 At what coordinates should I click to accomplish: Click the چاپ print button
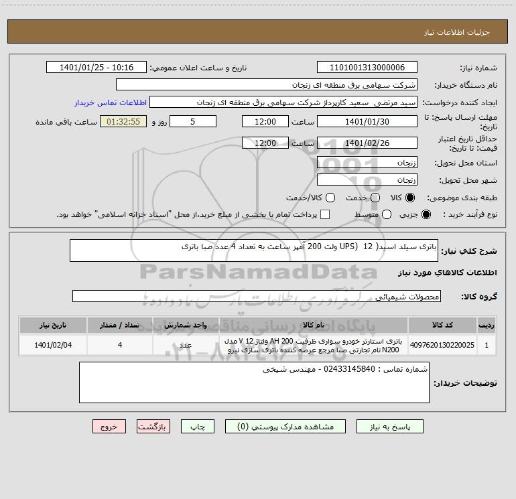(x=198, y=427)
